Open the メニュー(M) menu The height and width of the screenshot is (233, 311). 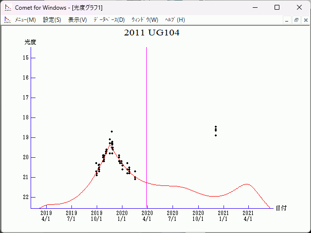(25, 20)
